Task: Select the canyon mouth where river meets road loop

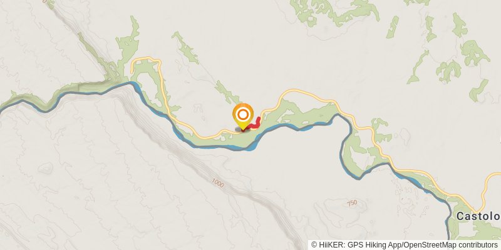Action: click(x=128, y=83)
